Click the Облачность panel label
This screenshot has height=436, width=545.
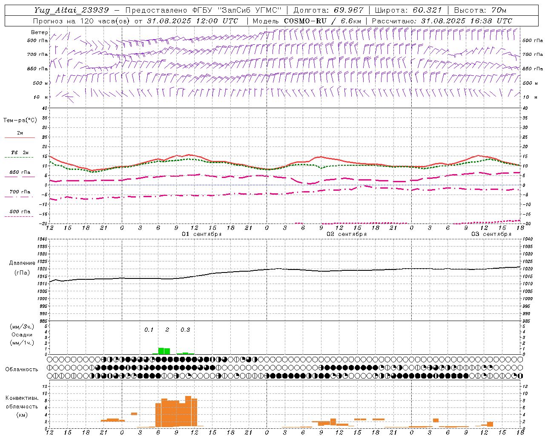(x=22, y=370)
